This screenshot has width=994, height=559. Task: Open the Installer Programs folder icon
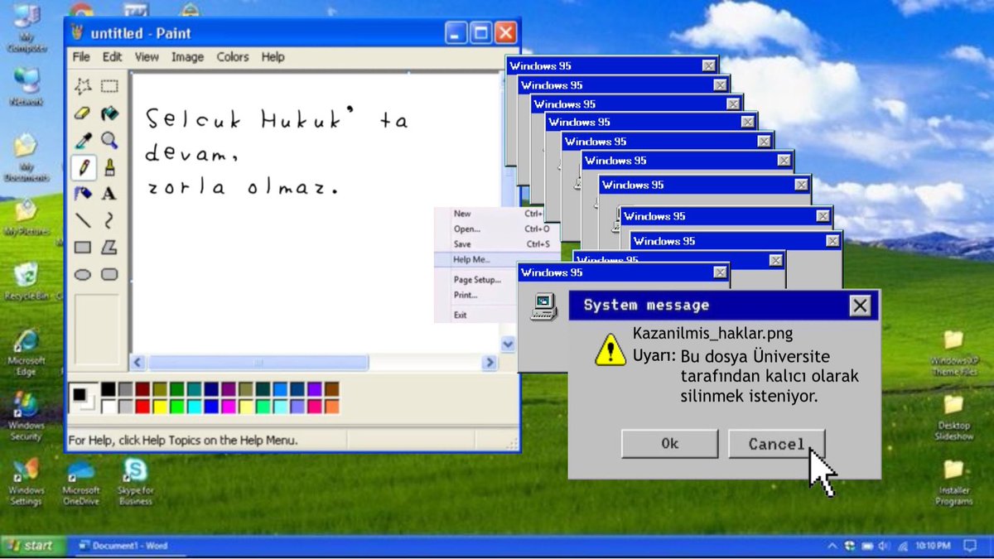(954, 481)
